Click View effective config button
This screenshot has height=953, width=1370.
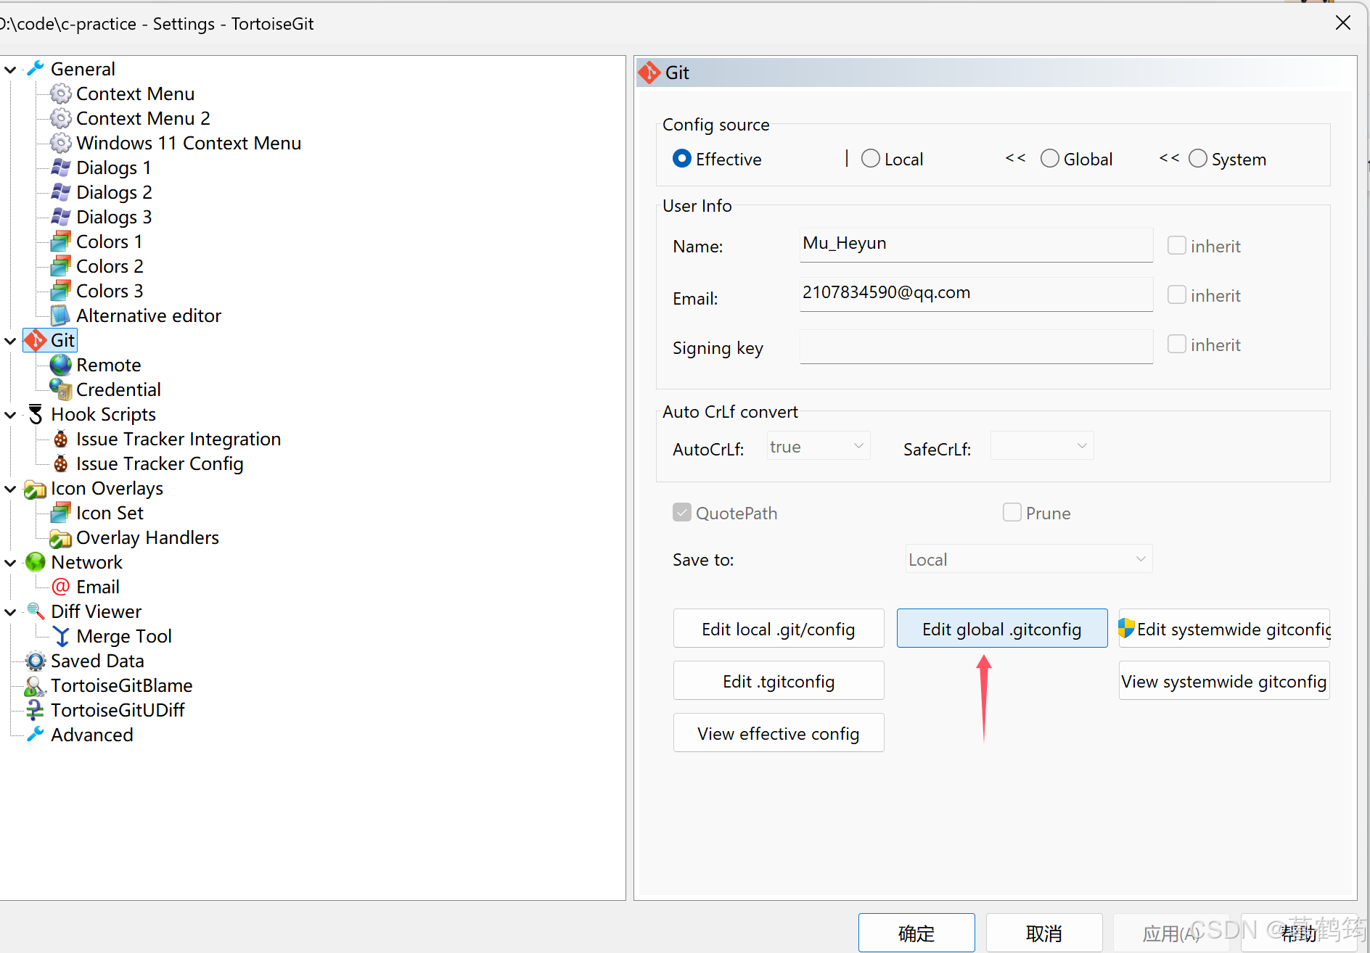779,733
